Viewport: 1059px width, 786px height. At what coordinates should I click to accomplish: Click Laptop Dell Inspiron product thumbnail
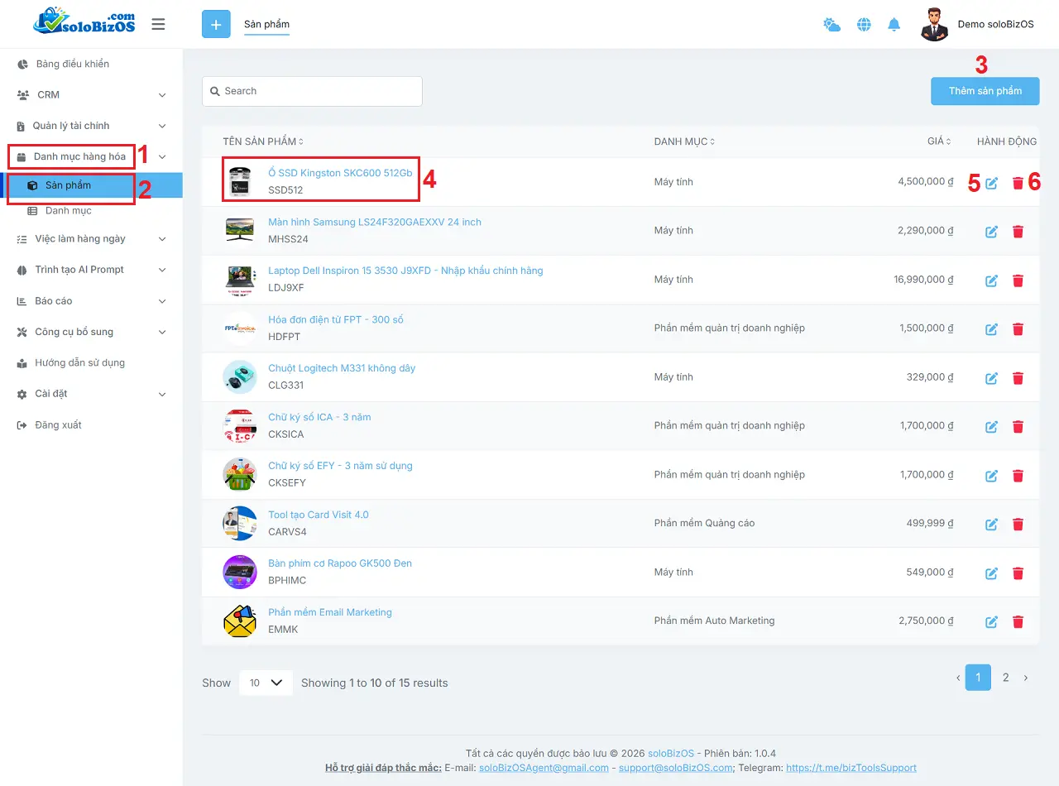[240, 280]
